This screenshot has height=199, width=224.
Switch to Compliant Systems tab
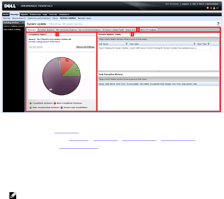pos(46,30)
